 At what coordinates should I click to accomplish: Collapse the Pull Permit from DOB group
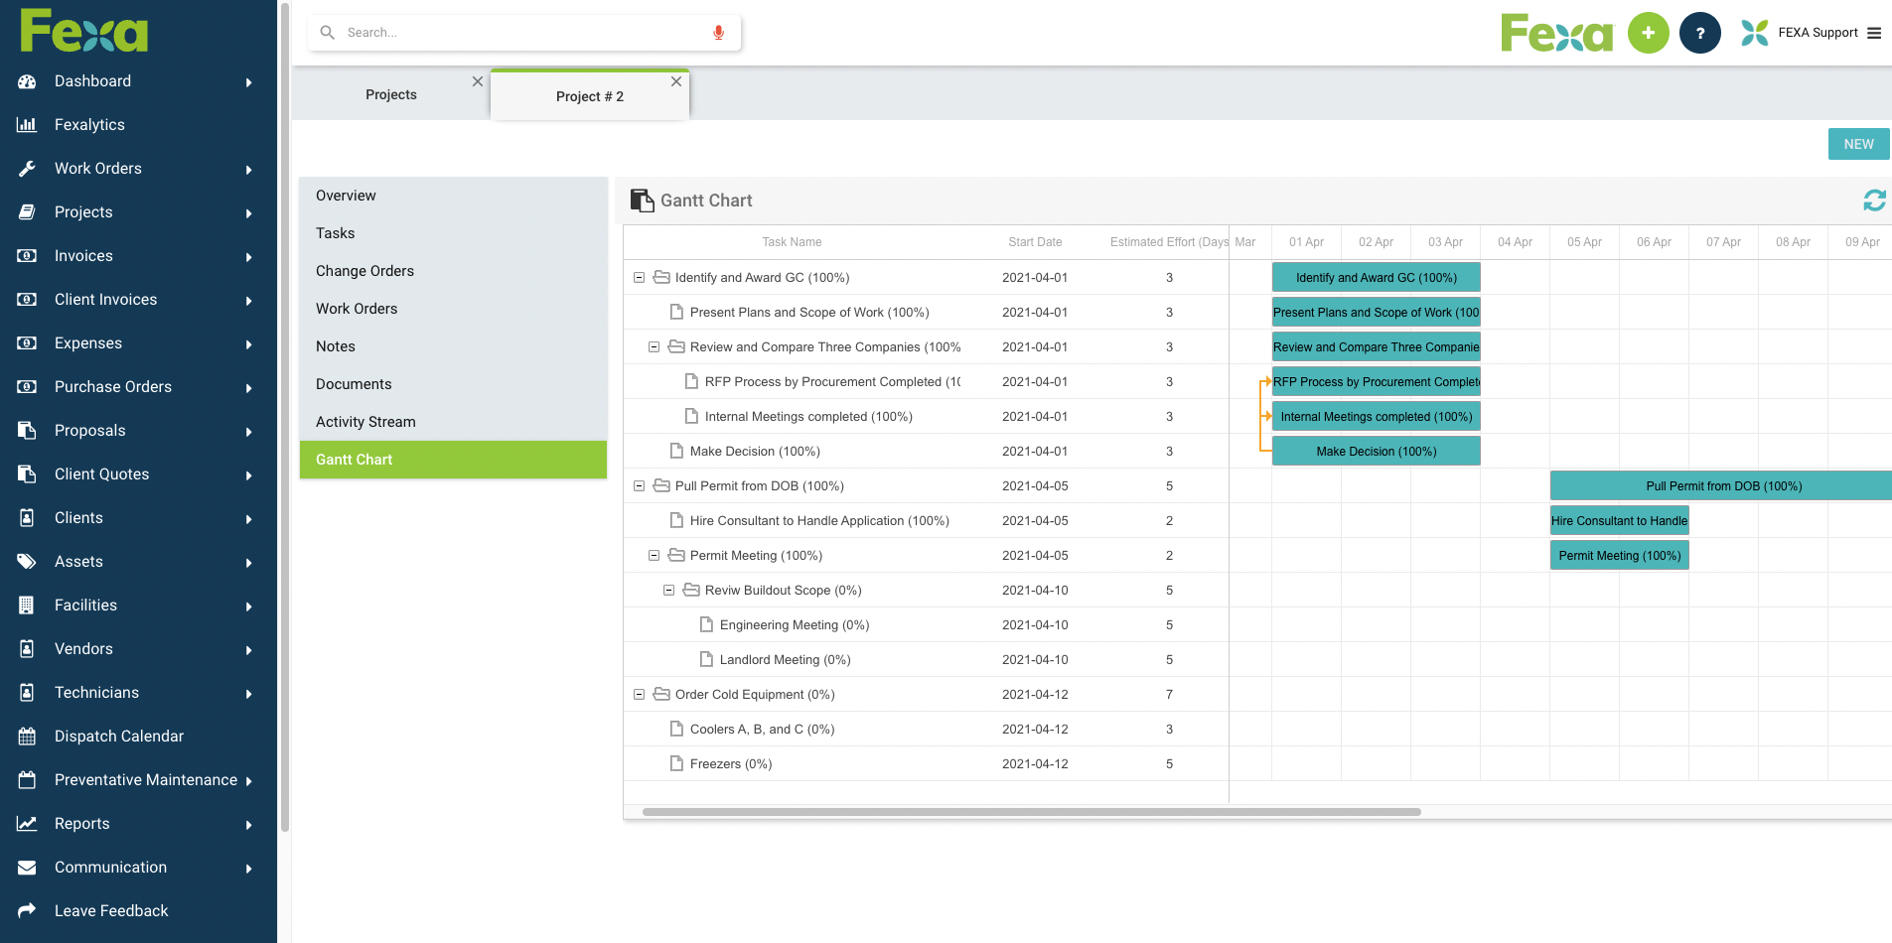point(639,485)
